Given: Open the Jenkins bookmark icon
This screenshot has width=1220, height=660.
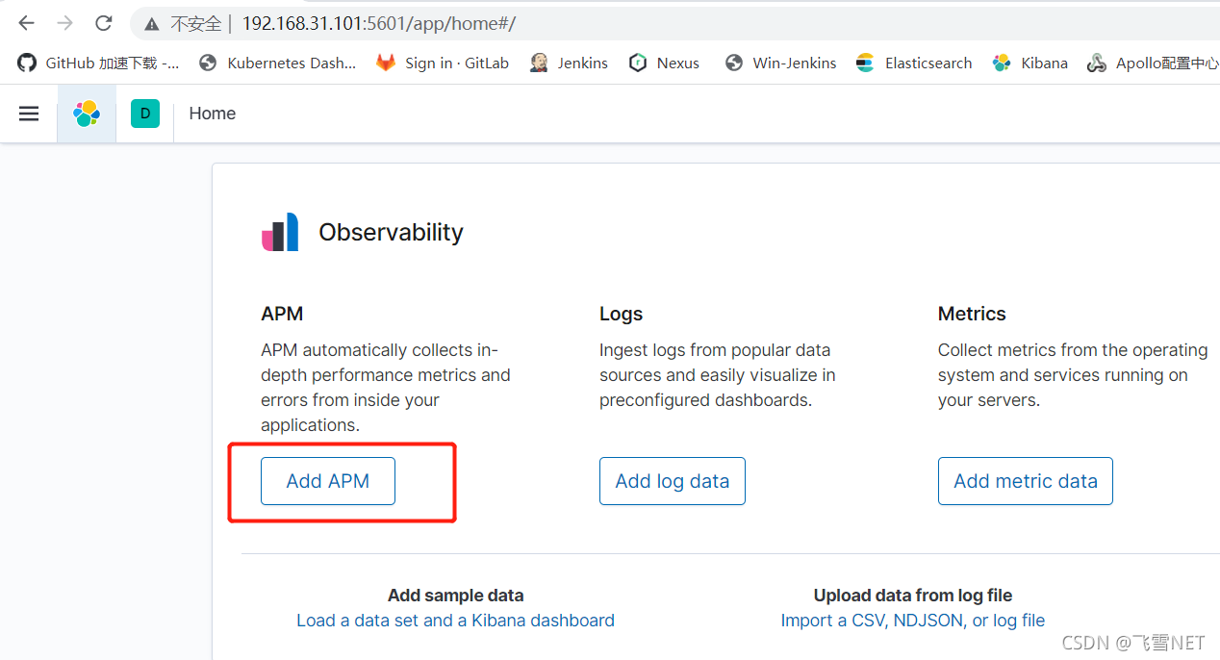Looking at the screenshot, I should (539, 62).
